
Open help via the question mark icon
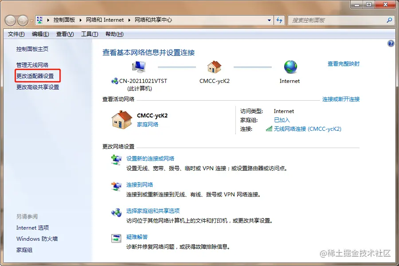(391, 43)
